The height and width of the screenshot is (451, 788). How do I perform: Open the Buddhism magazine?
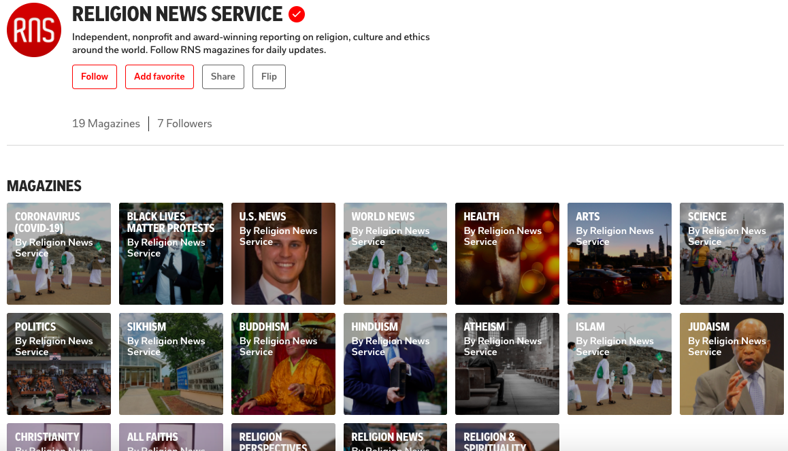[283, 363]
